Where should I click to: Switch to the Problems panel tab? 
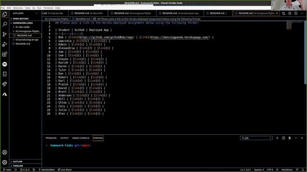(51, 138)
